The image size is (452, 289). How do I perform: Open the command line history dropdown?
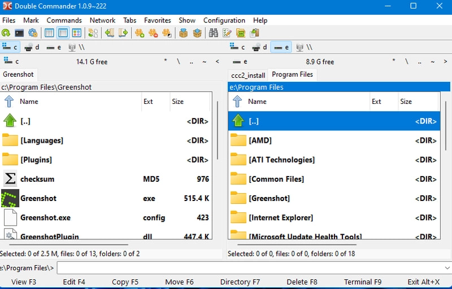446,268
